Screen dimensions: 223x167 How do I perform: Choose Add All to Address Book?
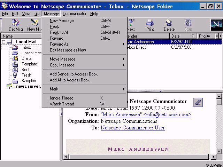coord(84,80)
